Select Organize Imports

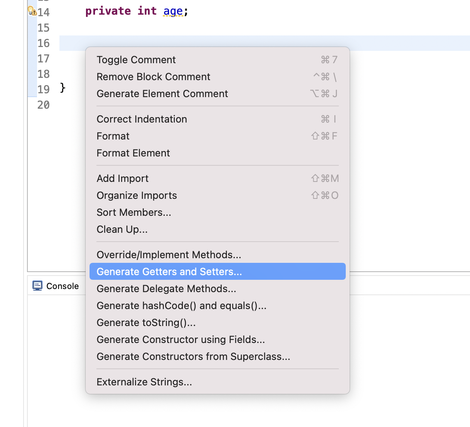click(x=217, y=195)
